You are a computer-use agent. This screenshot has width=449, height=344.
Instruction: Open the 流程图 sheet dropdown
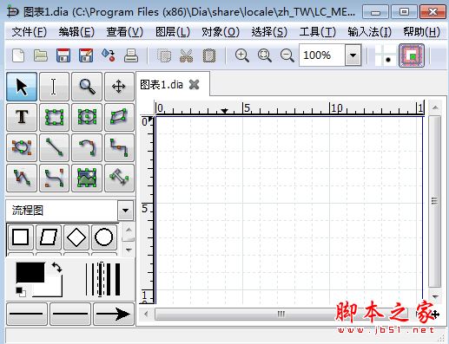(x=125, y=211)
